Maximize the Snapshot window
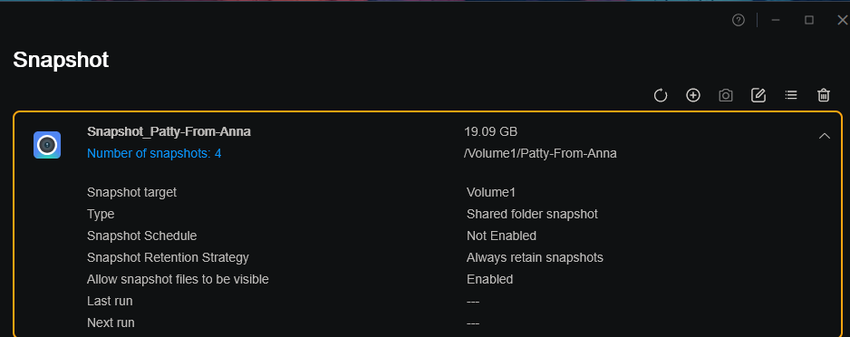 809,20
